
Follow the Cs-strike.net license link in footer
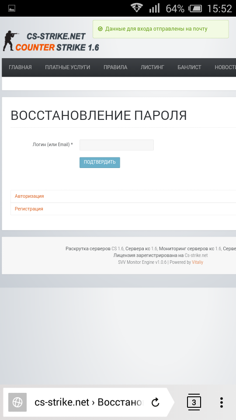pyautogui.click(x=196, y=255)
